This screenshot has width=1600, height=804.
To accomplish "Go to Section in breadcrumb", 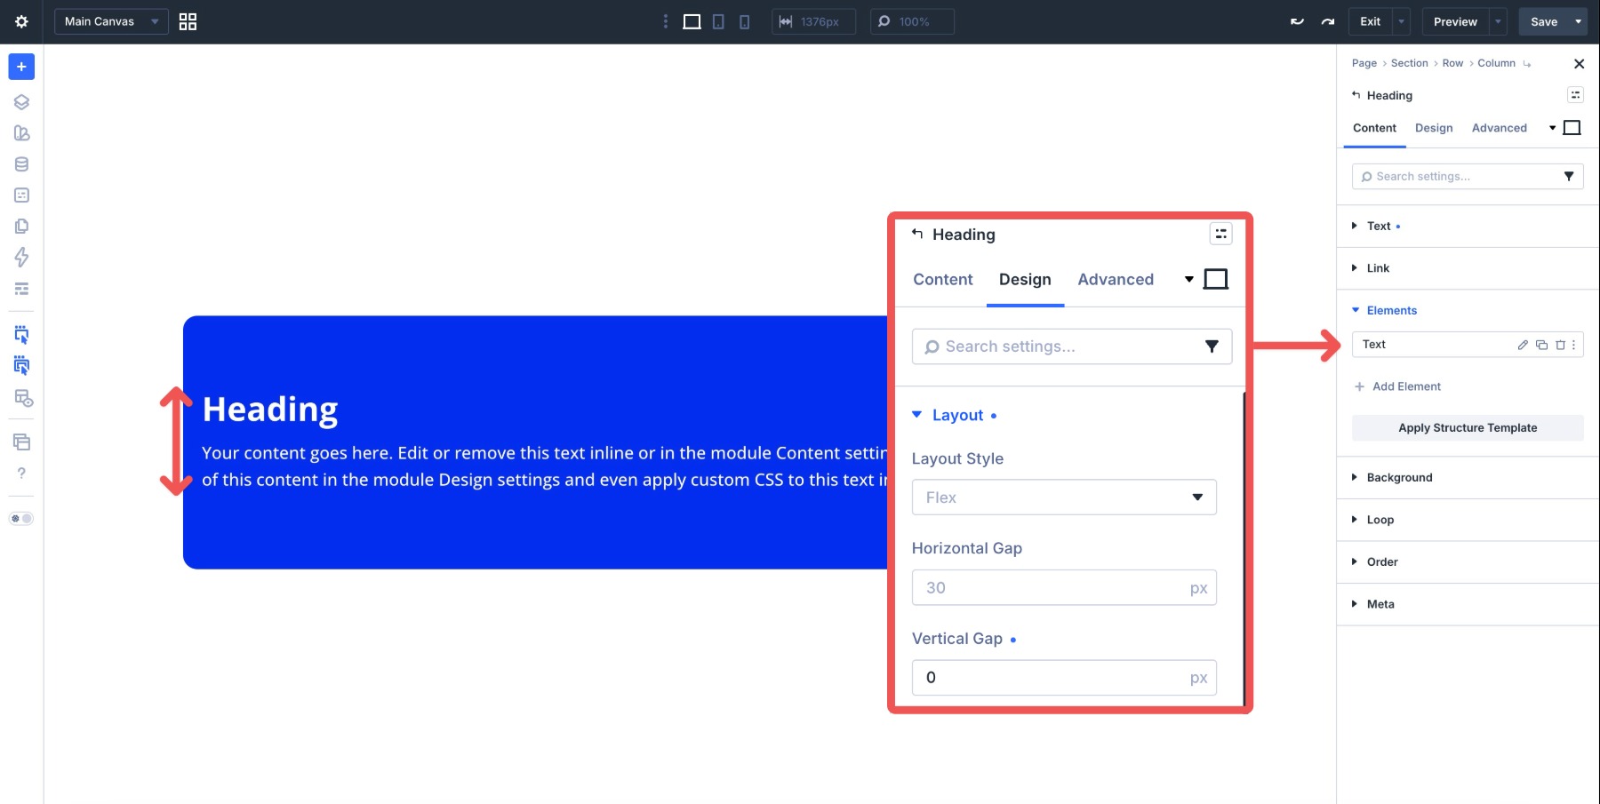I will 1409,63.
